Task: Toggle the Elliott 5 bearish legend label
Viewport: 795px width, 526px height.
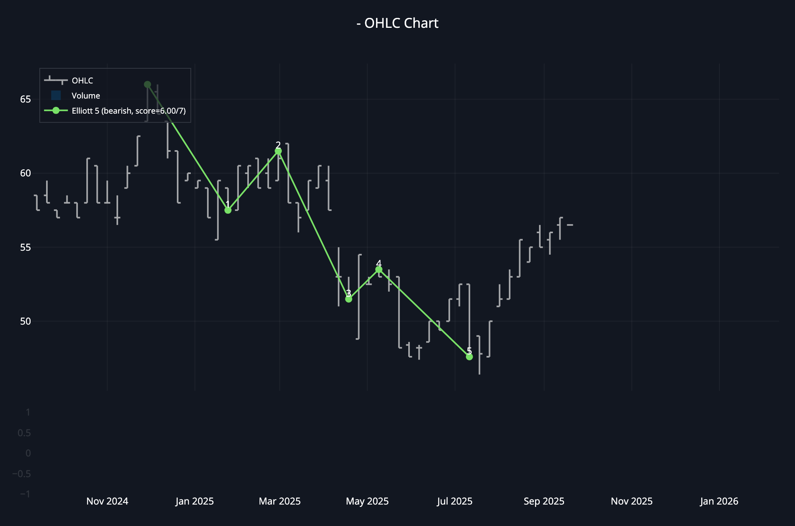Action: (x=128, y=111)
